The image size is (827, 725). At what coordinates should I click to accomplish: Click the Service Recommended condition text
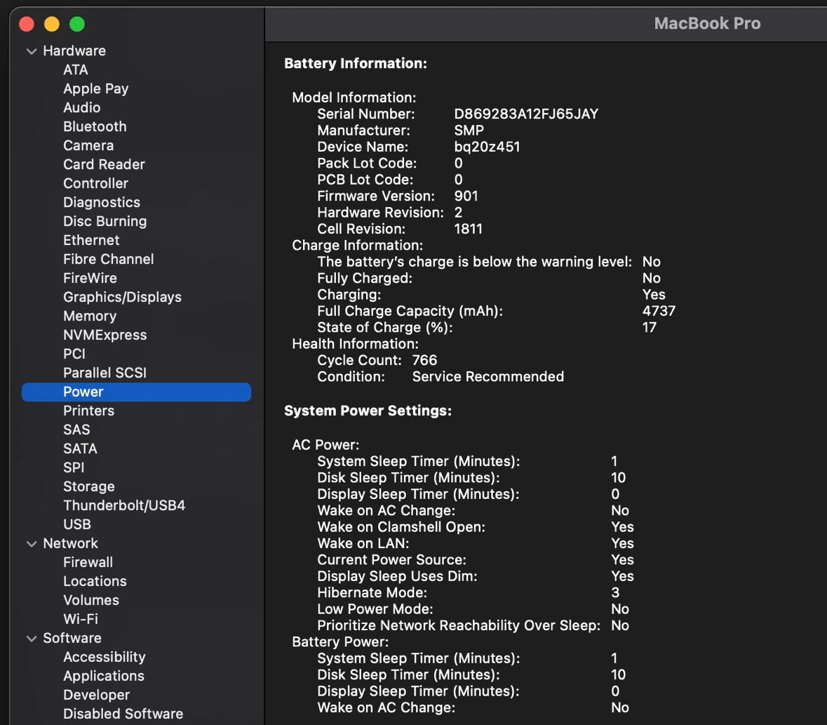[488, 377]
